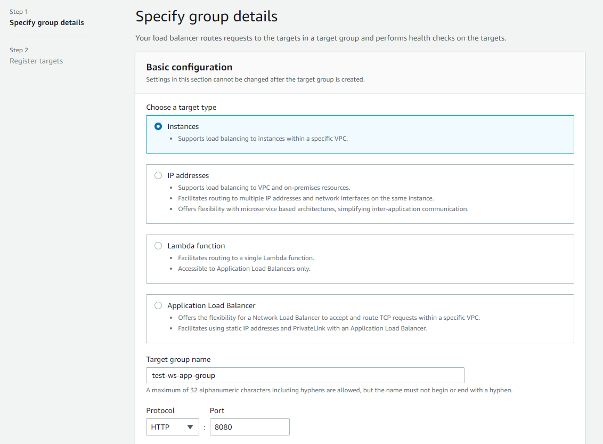This screenshot has height=444, width=603.
Task: Open Step 2 Register targets in sidebar
Action: coord(36,61)
